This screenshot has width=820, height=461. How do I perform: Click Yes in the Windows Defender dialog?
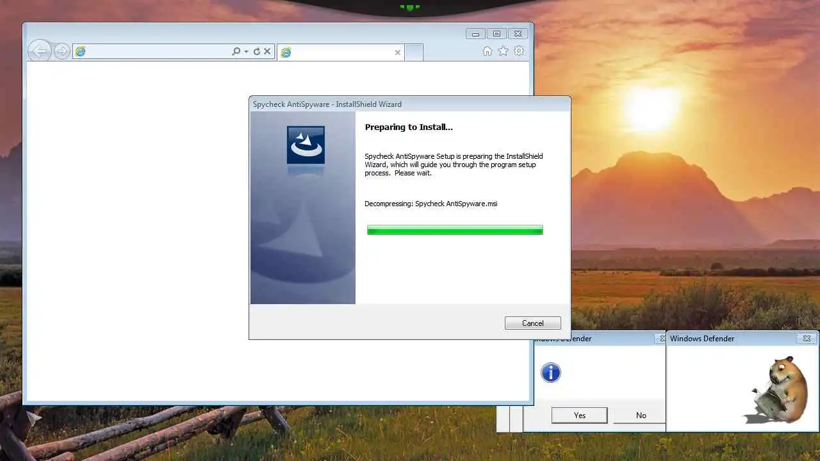(x=580, y=416)
